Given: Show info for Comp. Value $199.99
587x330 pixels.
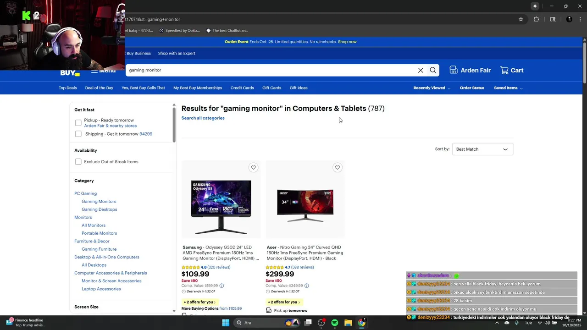Looking at the screenshot, I should click(222, 286).
